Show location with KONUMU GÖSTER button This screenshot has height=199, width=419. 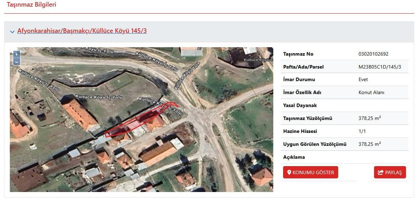click(310, 172)
